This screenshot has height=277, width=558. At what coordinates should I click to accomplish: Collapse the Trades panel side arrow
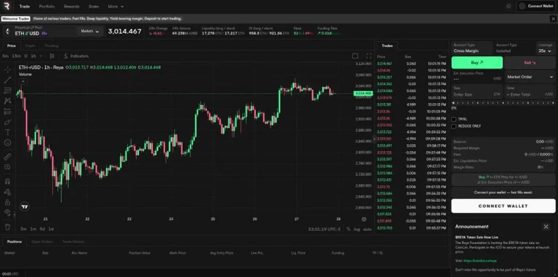[x=374, y=139]
